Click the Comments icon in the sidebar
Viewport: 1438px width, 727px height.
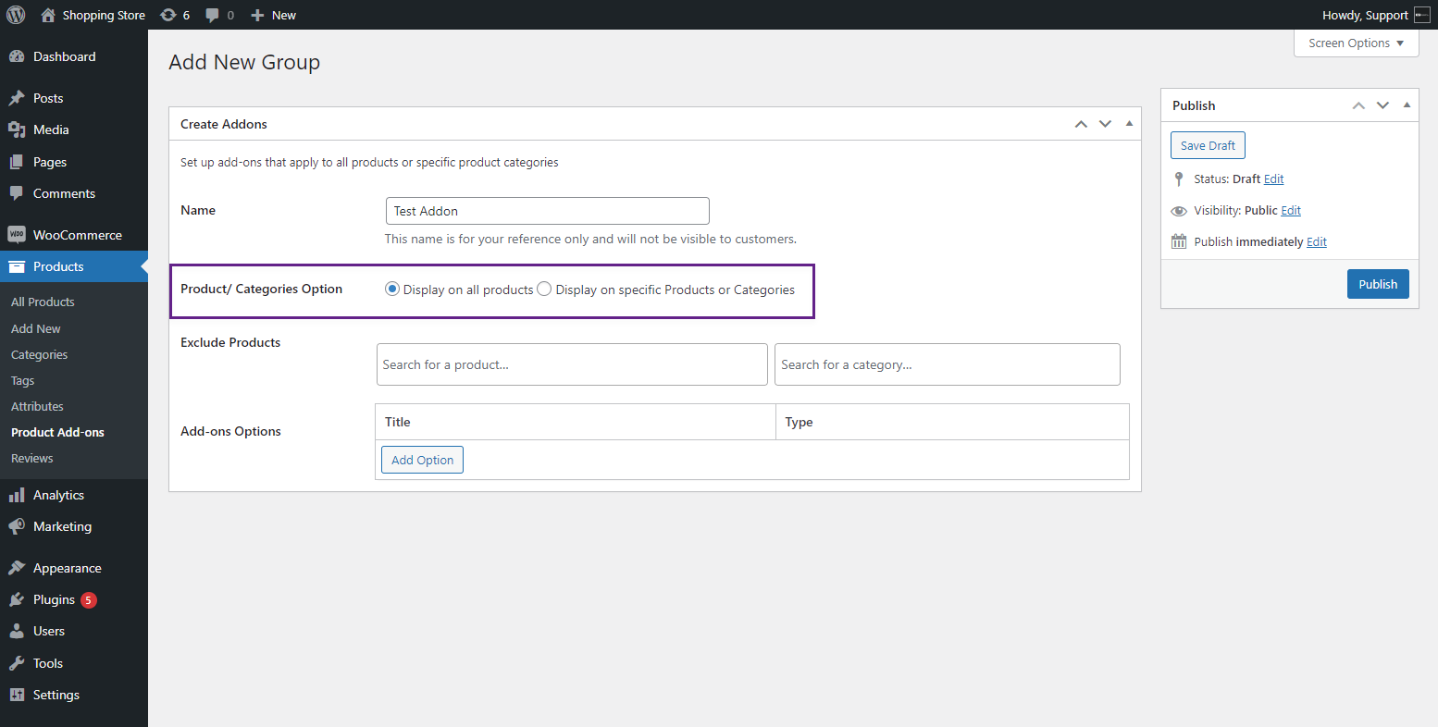[x=17, y=193]
